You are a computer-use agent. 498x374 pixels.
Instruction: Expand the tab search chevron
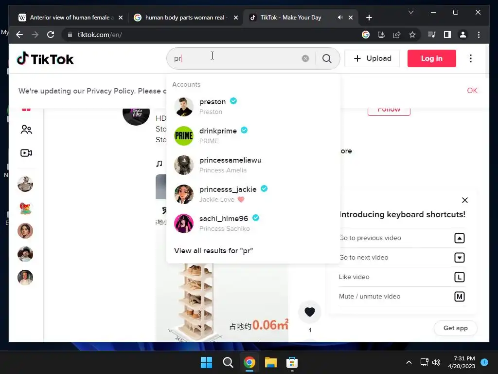click(410, 12)
